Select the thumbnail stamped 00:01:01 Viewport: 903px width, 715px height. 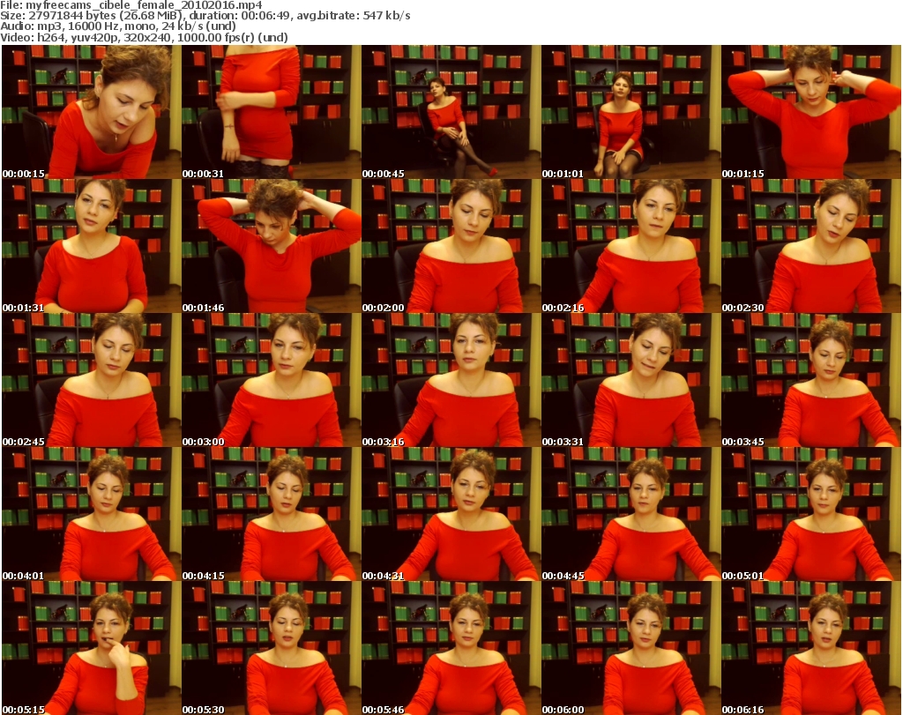click(x=631, y=112)
